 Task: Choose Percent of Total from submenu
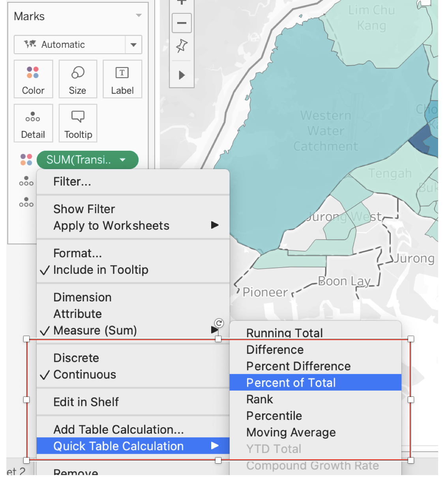pos(291,383)
